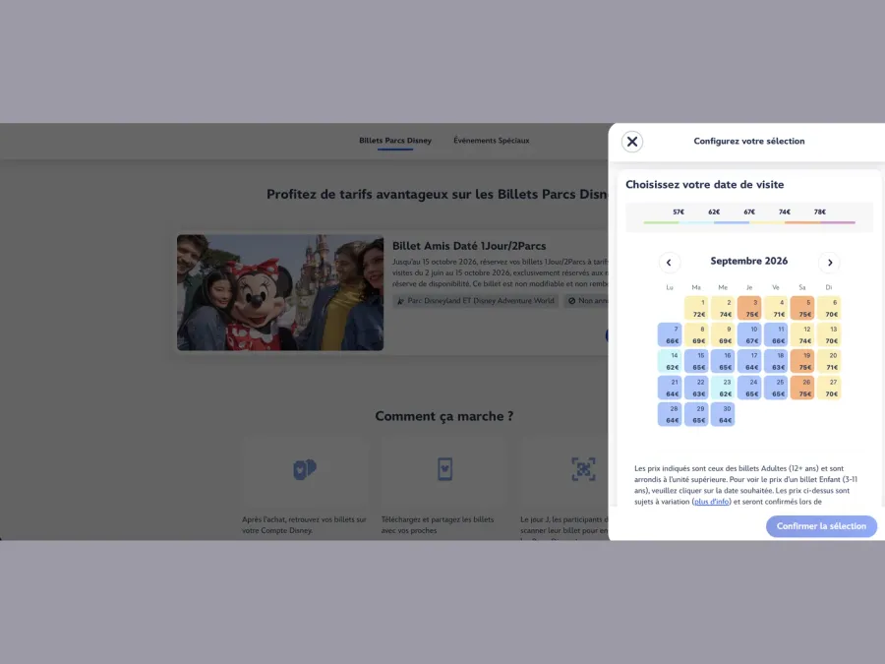Select date 15 in the calendar

[696, 361]
